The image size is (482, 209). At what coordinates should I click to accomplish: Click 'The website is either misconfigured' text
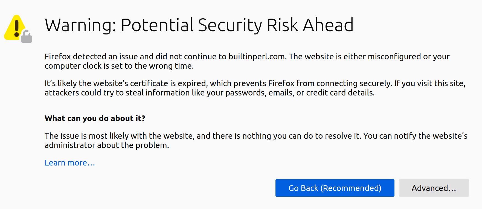pyautogui.click(x=355, y=57)
